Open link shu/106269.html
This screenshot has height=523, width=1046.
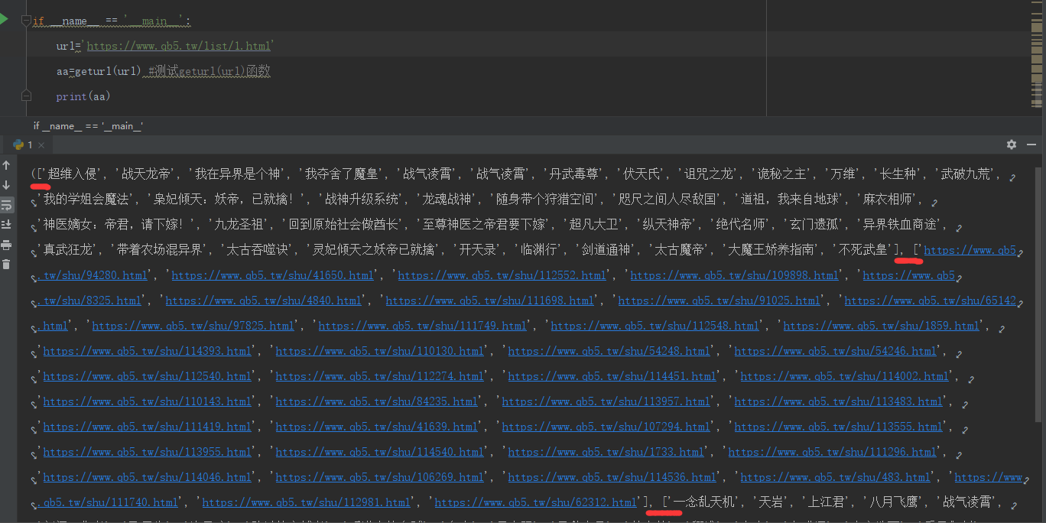(380, 477)
